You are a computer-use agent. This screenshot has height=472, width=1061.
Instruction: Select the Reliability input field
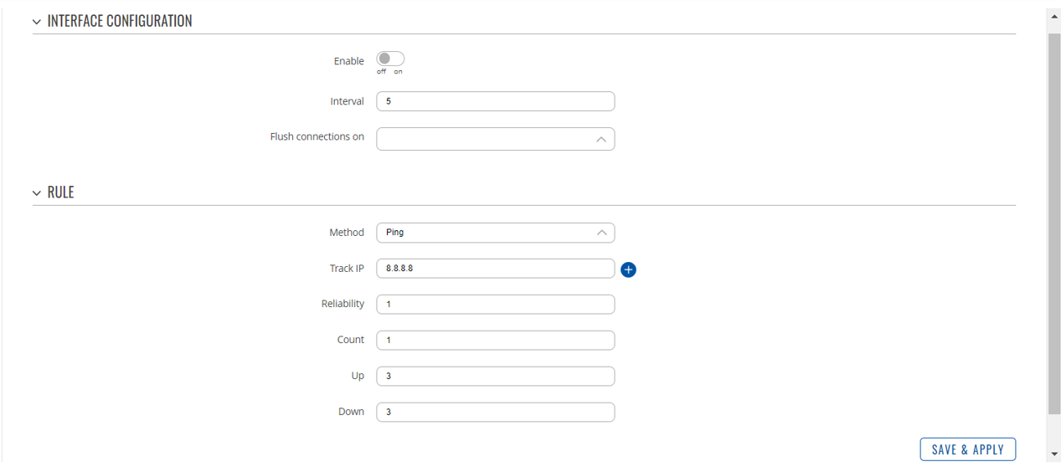click(x=496, y=305)
